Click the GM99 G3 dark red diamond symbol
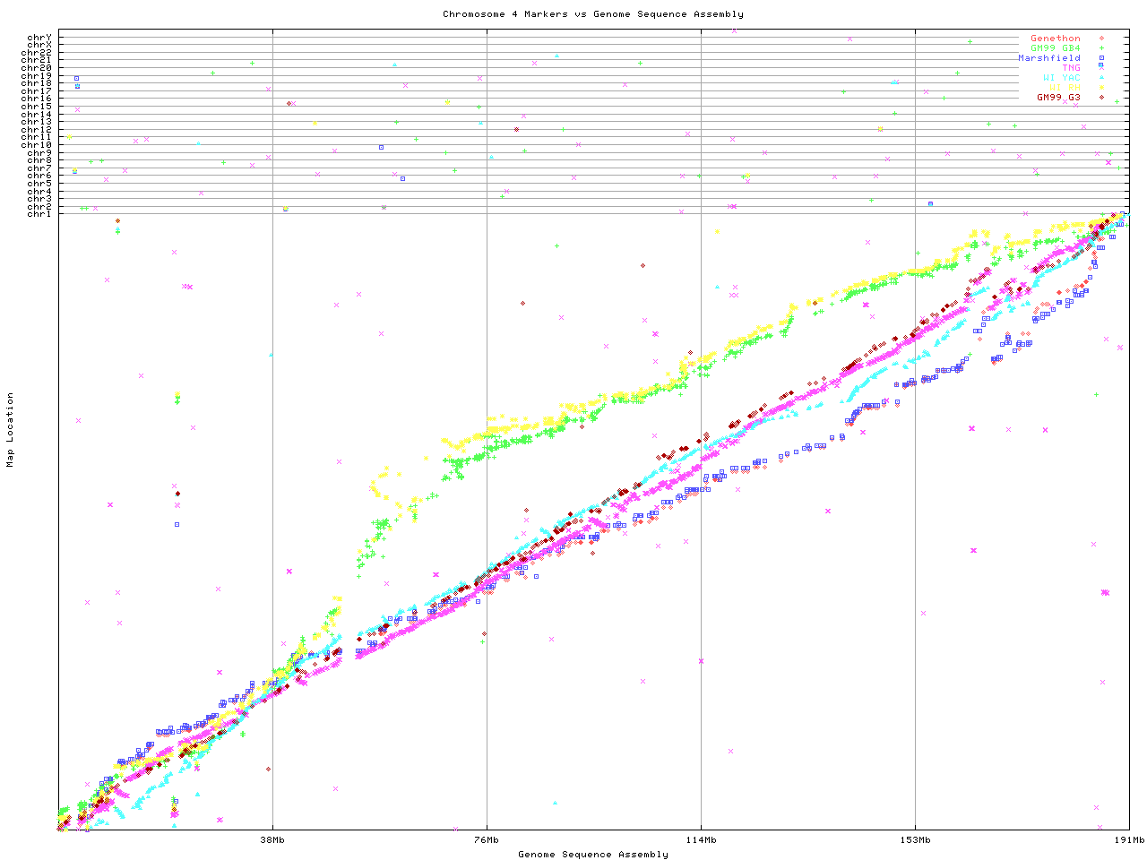1147x860 pixels. coord(1101,97)
